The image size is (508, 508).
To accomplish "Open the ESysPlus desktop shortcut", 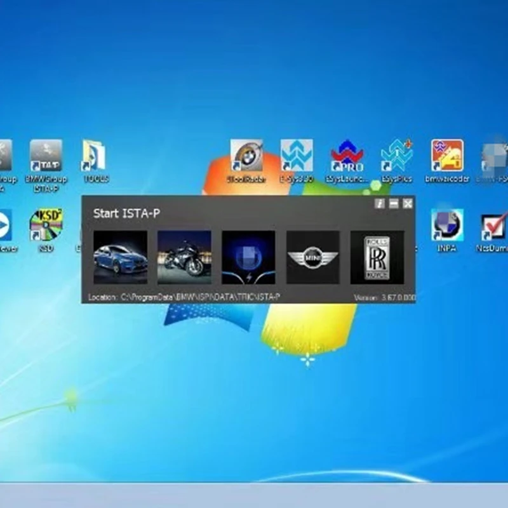I will click(x=397, y=161).
